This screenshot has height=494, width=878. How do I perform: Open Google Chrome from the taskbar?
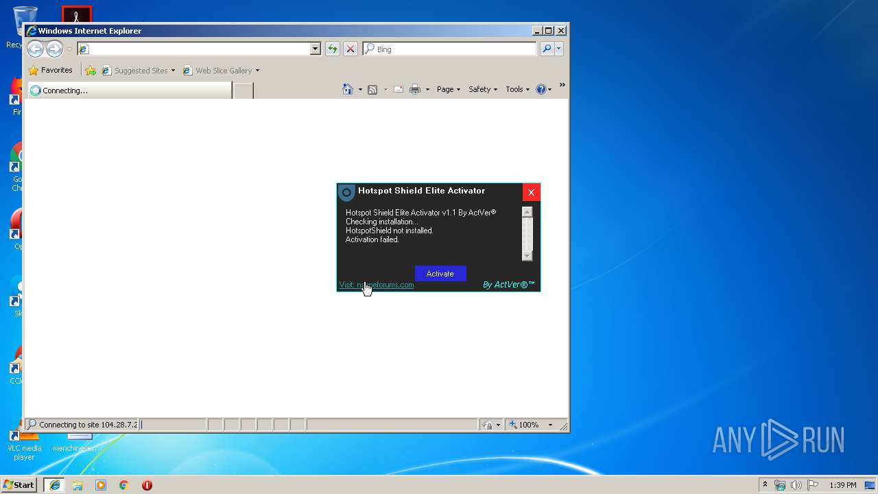click(x=123, y=485)
